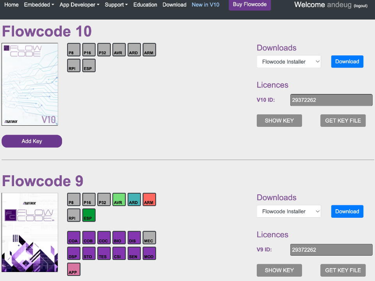Click the V9 ID field
Viewport: 375px width, 281px height.
click(x=331, y=250)
